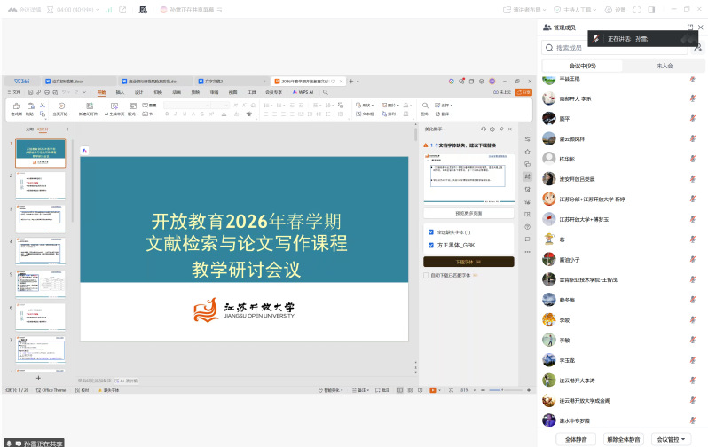Enable the 自动下载已匹配字体 checkbox
Viewport: 708px width, 447px height.
click(426, 276)
